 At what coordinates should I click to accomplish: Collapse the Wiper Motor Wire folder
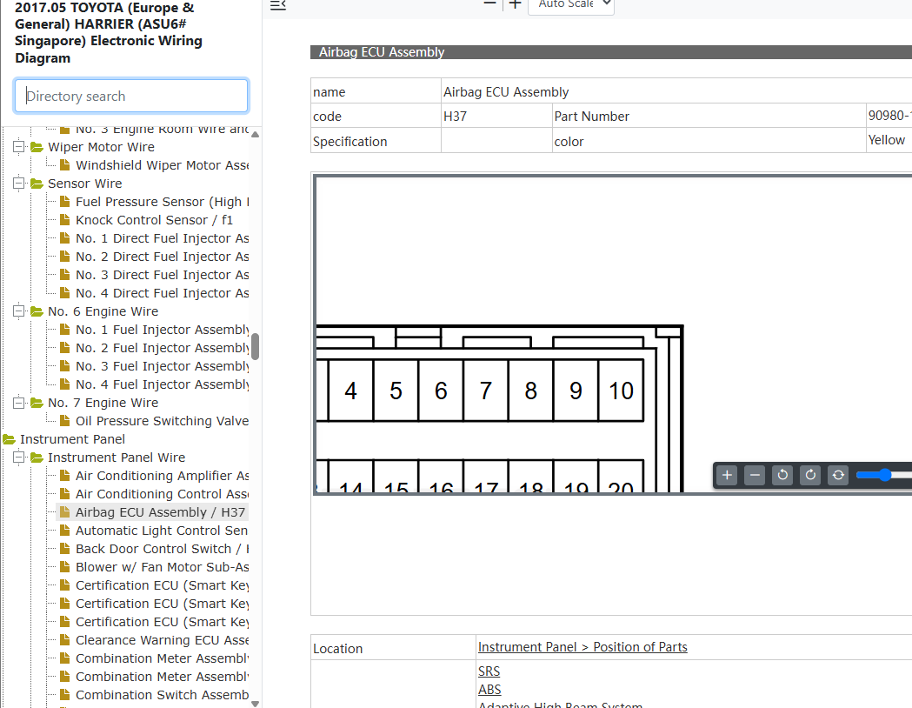18,147
